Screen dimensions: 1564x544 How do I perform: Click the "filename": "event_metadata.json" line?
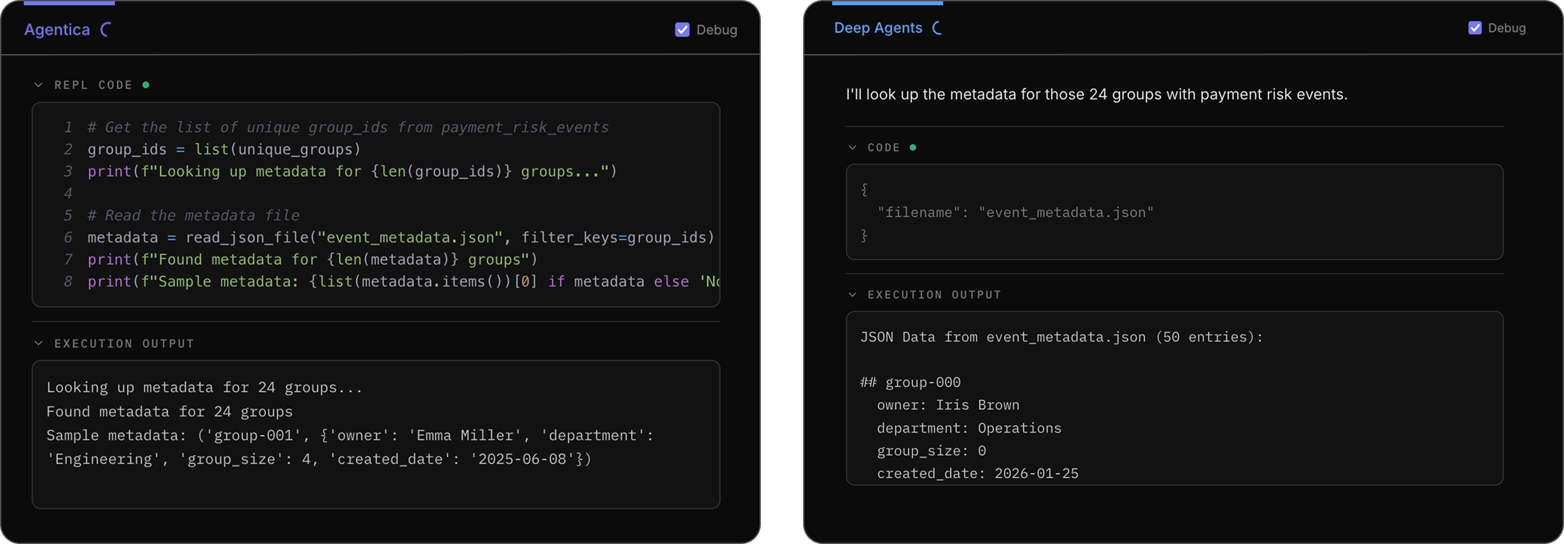click(x=1015, y=213)
